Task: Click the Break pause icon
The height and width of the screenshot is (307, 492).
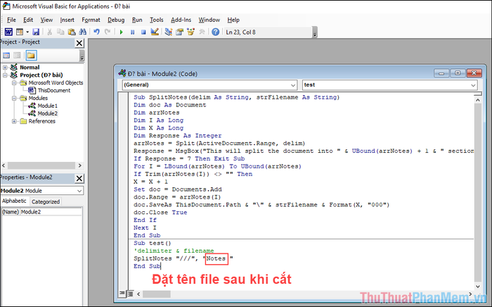Action: (132, 32)
